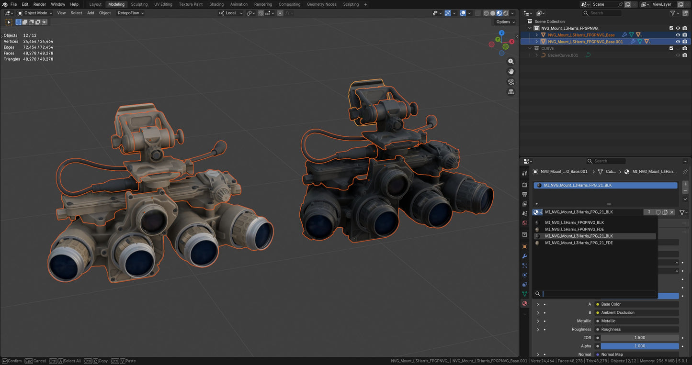
Task: Toggle Show Overlays in the viewport header
Action: (x=463, y=13)
